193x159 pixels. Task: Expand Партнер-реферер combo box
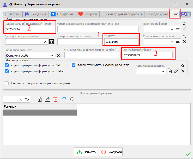click(x=172, y=29)
